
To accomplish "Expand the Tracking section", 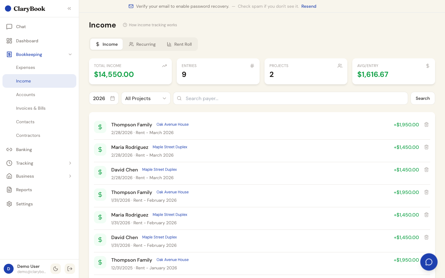I will point(70,163).
